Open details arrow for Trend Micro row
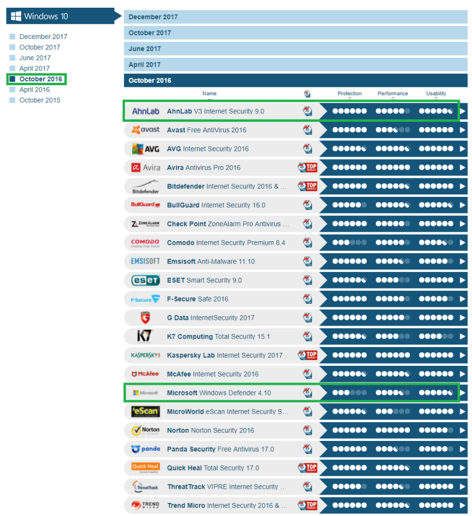The height and width of the screenshot is (516, 472). [463, 505]
